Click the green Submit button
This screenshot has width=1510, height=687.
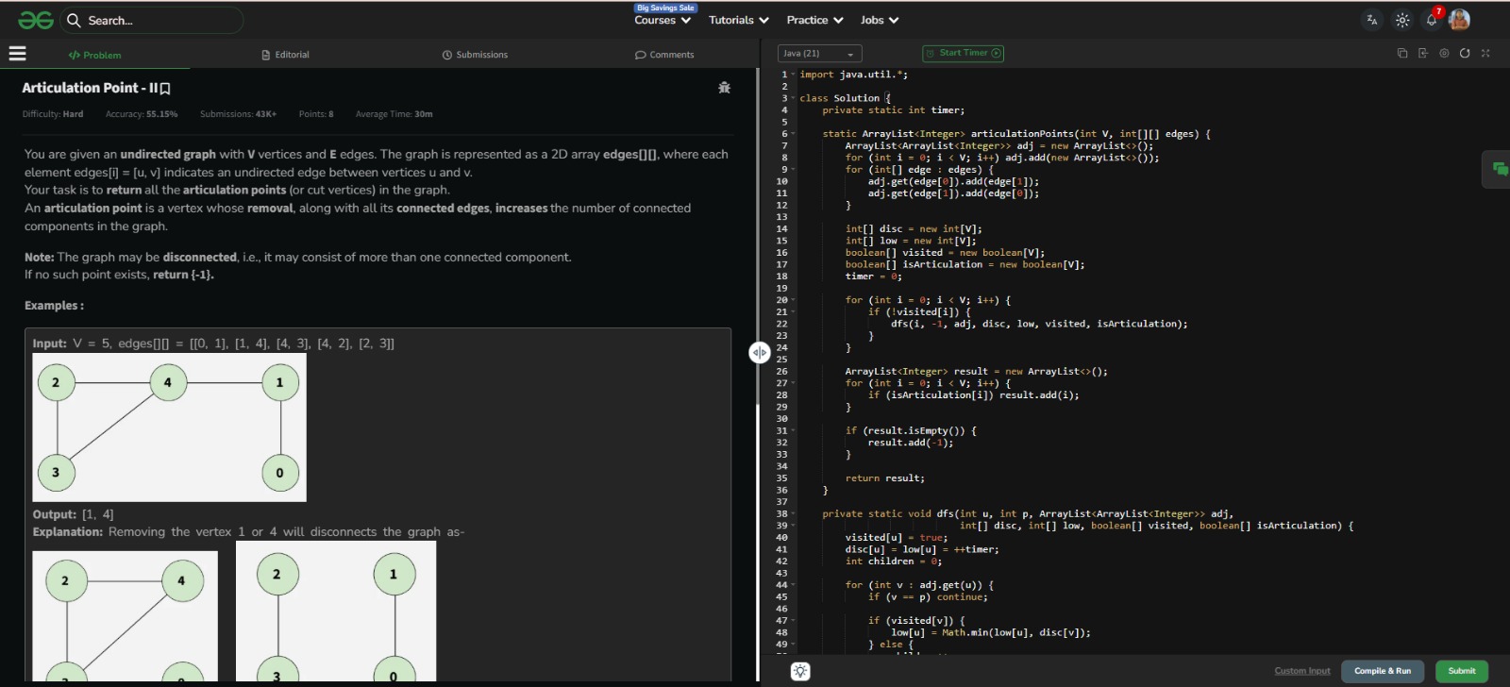pyautogui.click(x=1461, y=671)
